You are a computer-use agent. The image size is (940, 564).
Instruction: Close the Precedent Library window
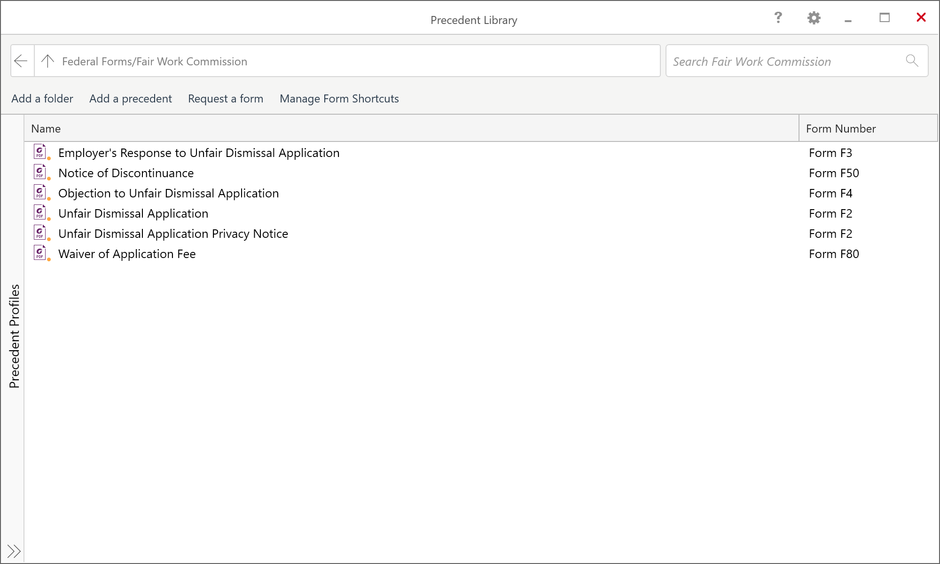(921, 17)
